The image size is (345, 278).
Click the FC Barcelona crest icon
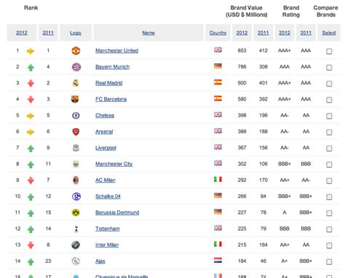(75, 99)
